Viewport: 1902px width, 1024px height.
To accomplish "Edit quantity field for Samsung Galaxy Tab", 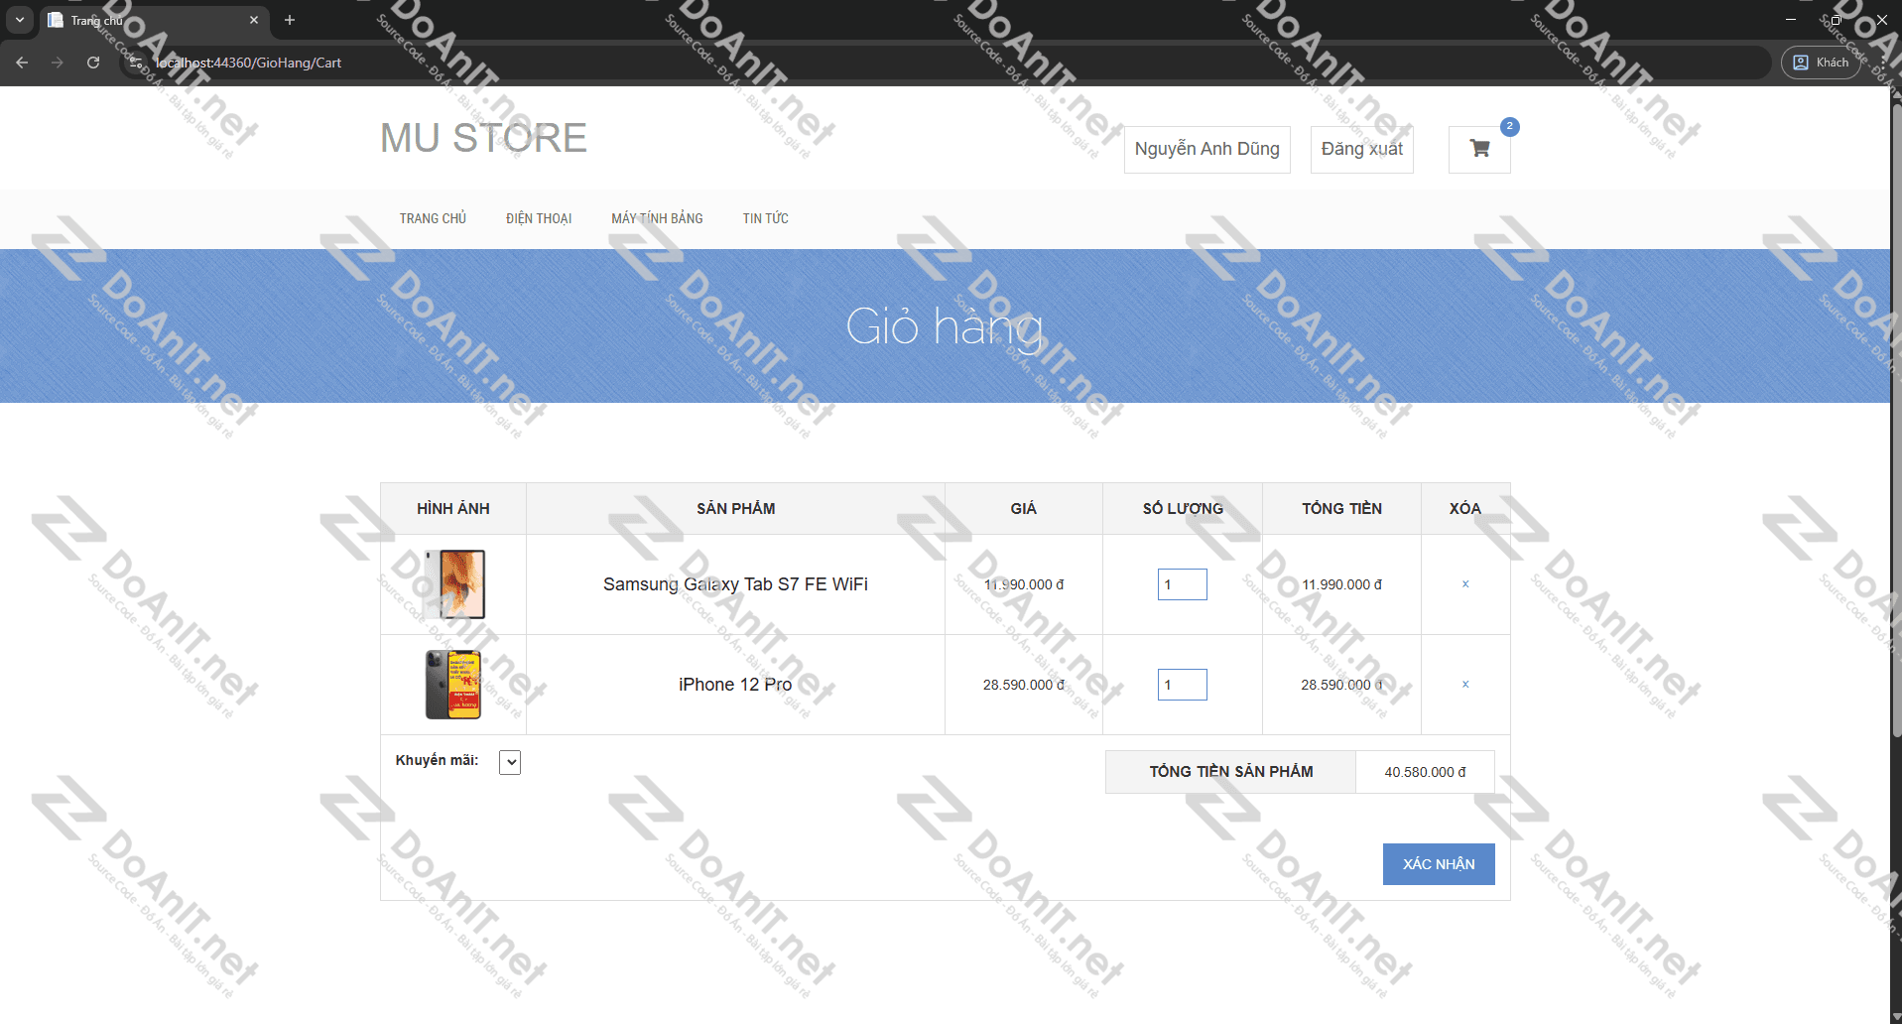I will pos(1183,584).
